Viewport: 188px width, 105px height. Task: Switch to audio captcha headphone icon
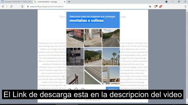pyautogui.click(x=76, y=89)
